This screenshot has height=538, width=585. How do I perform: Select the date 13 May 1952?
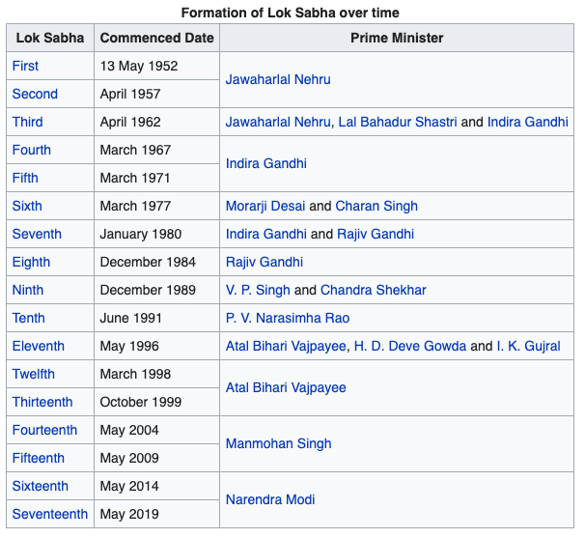tap(139, 66)
